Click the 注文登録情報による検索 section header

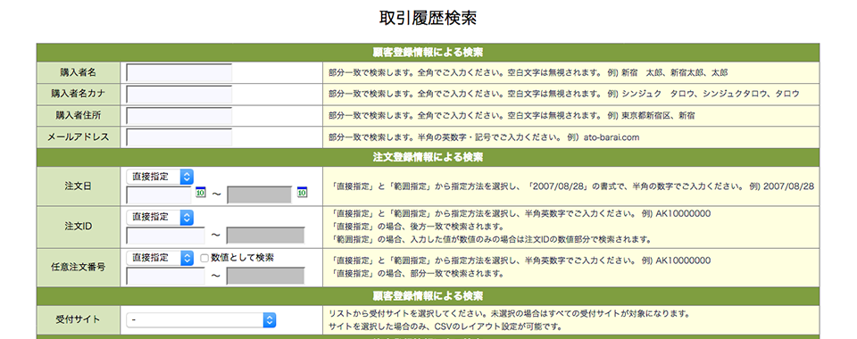[428, 157]
